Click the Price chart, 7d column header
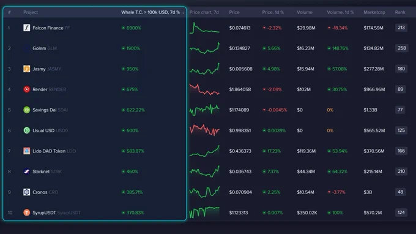This screenshot has width=416, height=234. point(204,12)
